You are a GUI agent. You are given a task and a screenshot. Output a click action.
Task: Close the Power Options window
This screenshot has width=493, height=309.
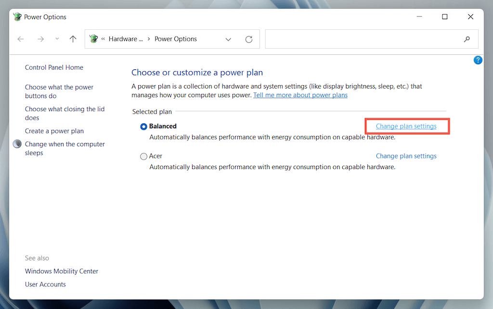470,17
